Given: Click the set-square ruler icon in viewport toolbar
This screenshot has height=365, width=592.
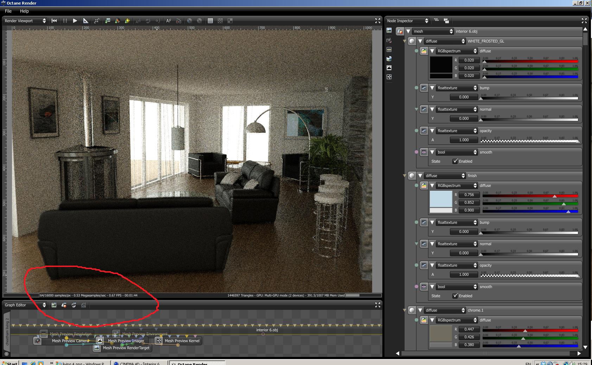Looking at the screenshot, I should pyautogui.click(x=85, y=21).
